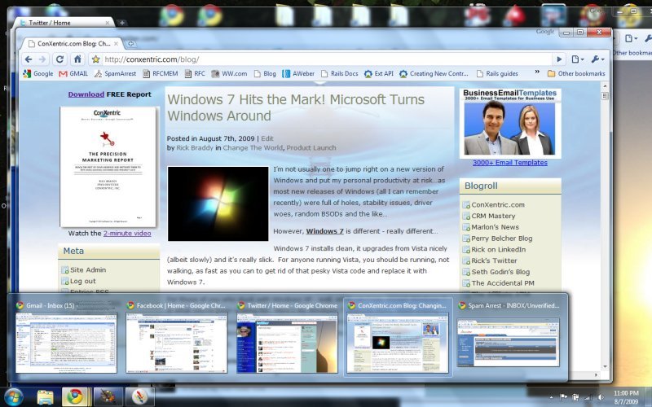
Task: Open the volume speaker tray icon
Action: coord(601,397)
